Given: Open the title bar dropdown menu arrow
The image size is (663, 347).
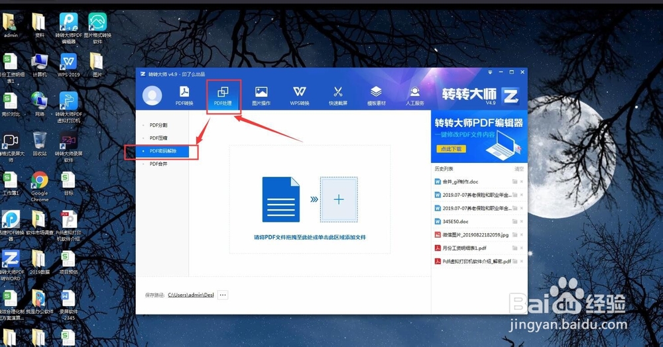Looking at the screenshot, I should coord(490,72).
